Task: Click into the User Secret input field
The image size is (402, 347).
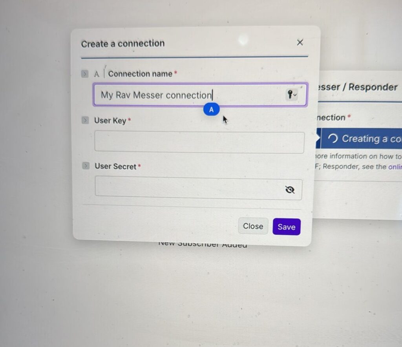Action: click(x=199, y=188)
